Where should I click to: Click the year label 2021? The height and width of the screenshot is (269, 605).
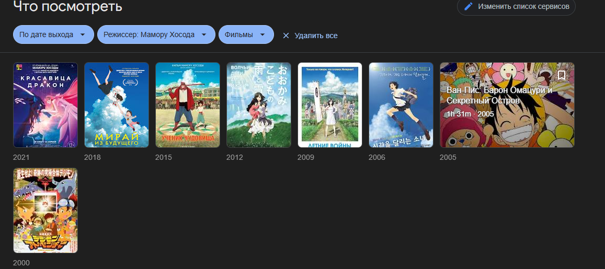pos(21,157)
